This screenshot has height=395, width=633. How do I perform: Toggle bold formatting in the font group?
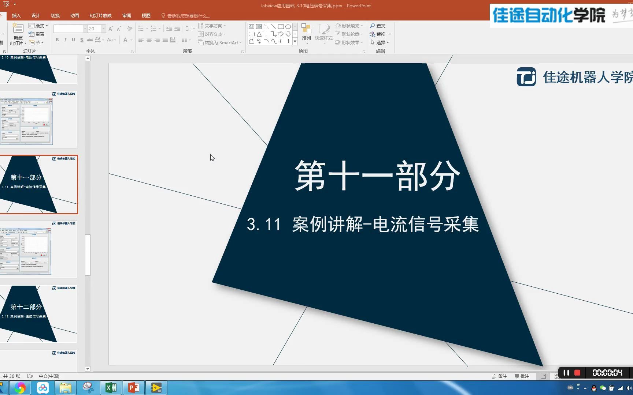[x=57, y=40]
